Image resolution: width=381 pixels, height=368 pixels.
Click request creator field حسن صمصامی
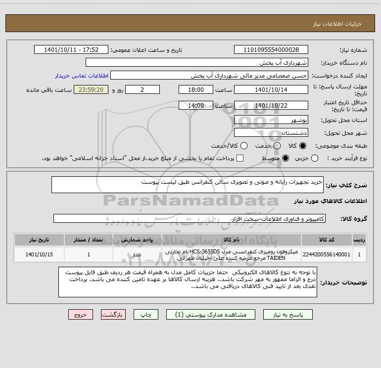[209, 75]
